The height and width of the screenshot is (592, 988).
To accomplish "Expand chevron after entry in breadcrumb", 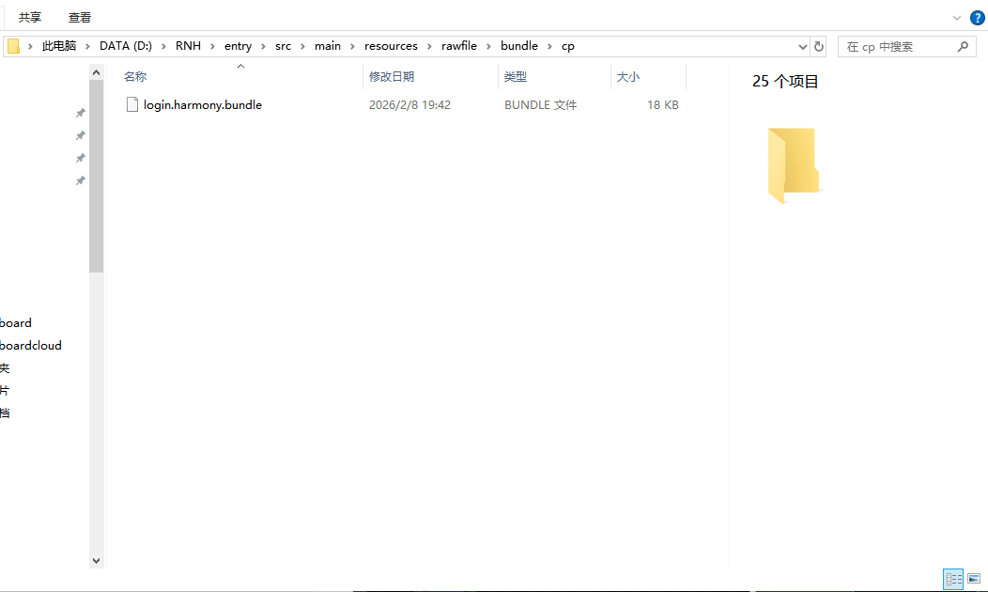I will click(263, 47).
